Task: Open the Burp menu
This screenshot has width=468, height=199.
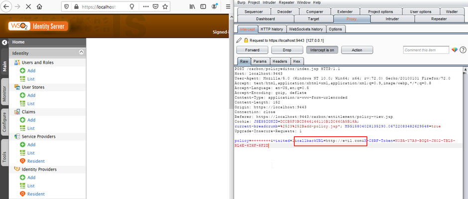Action: [x=241, y=2]
